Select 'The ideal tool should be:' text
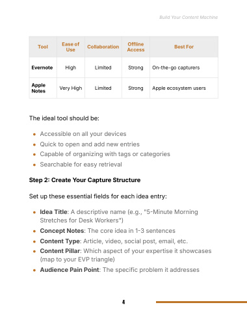The image size is (247, 320). coord(64,118)
